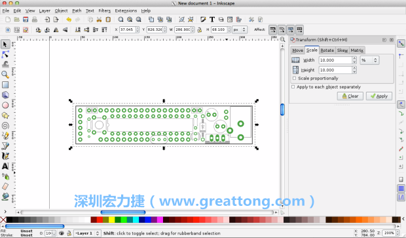Switch to the Rotate tab

(327, 50)
